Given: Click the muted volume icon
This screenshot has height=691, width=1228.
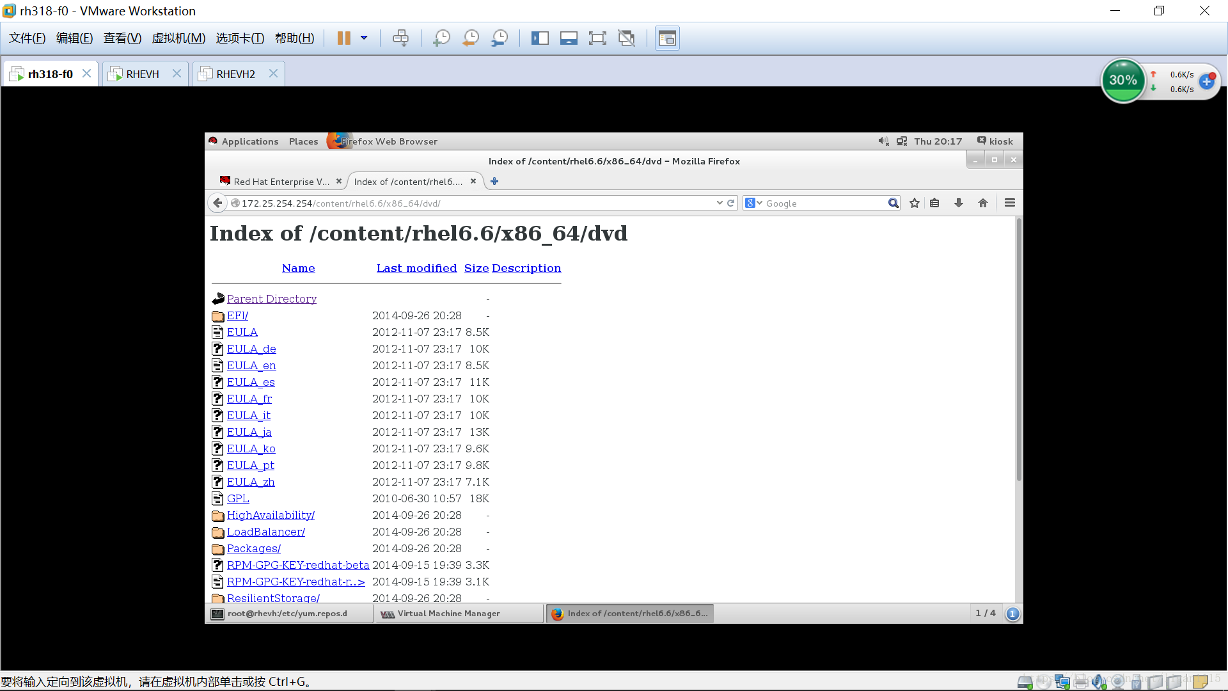Looking at the screenshot, I should coord(883,141).
